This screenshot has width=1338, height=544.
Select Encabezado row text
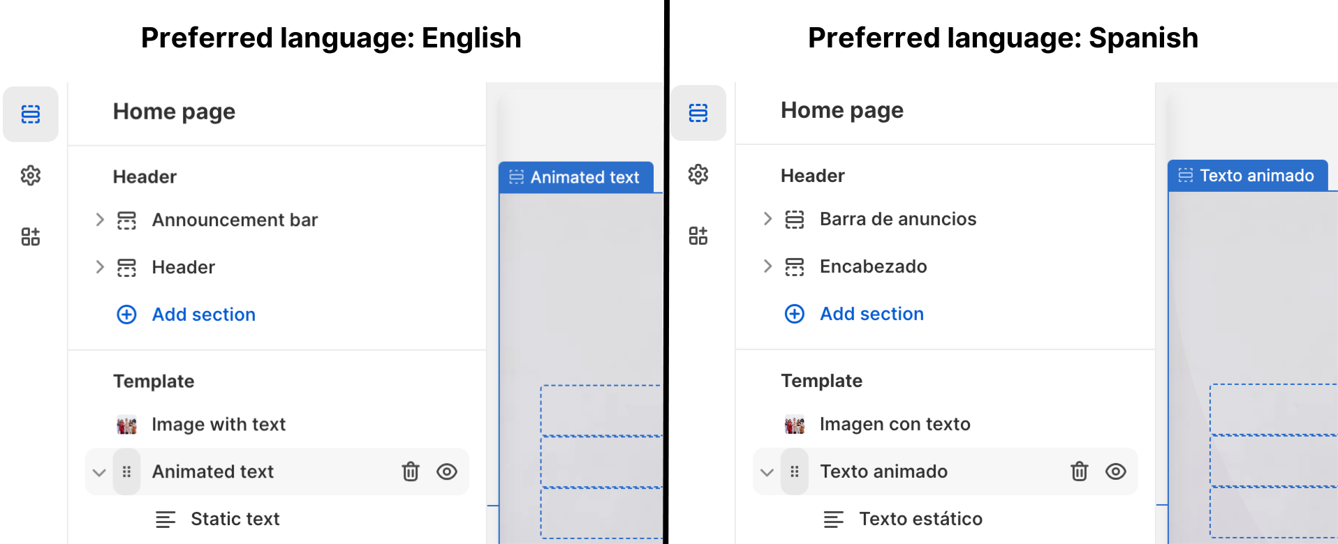pos(873,267)
